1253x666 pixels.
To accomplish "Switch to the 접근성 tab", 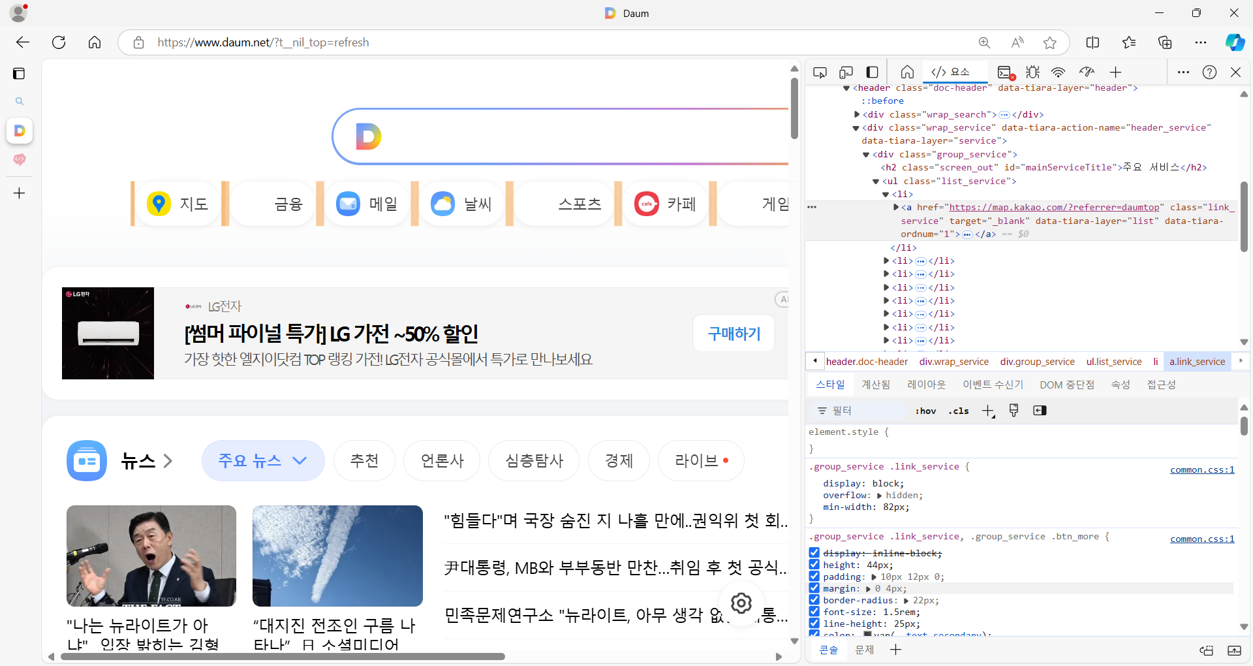I will point(1162,385).
